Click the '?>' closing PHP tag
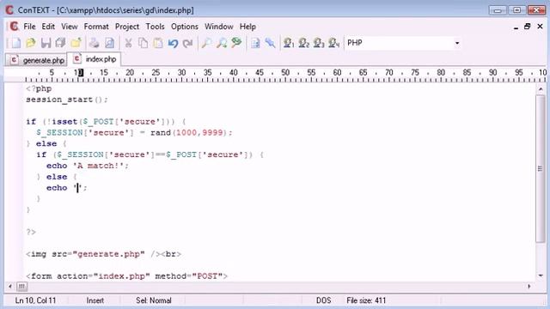550x309 pixels. pos(31,232)
